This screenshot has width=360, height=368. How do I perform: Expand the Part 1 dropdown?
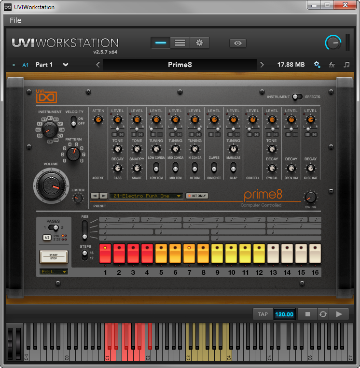[x=66, y=65]
